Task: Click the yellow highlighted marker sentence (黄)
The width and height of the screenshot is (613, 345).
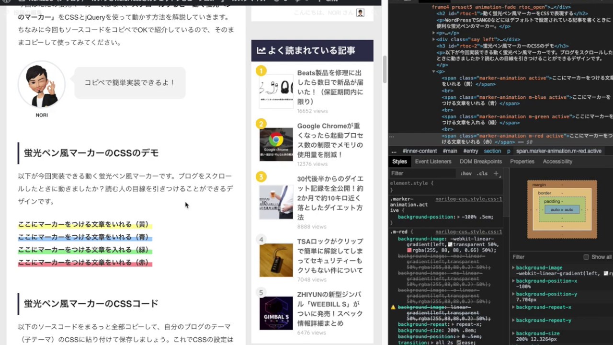Action: [x=85, y=224]
